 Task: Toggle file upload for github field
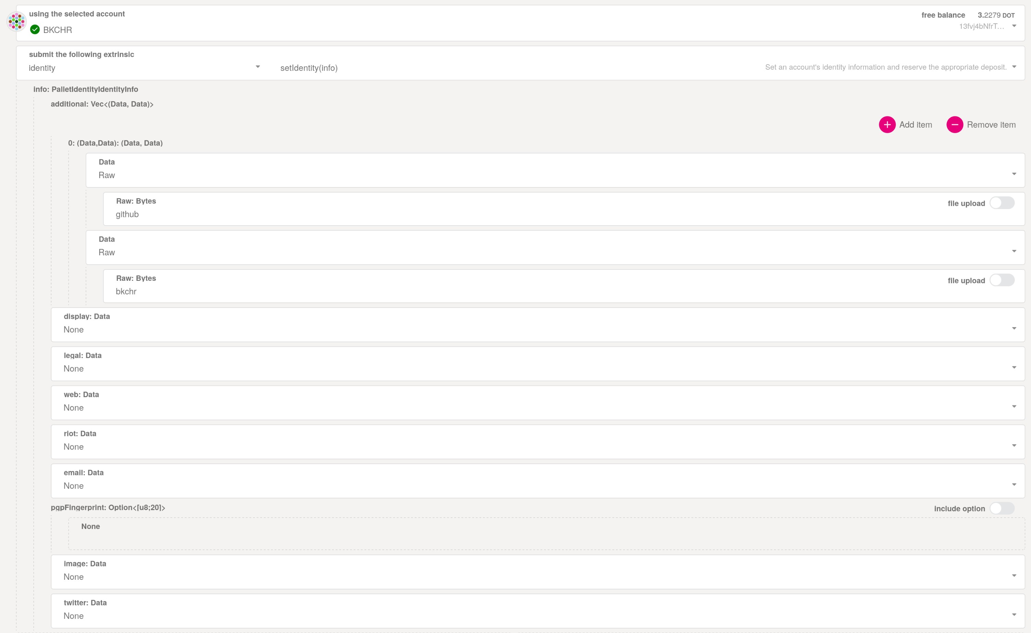(1002, 203)
